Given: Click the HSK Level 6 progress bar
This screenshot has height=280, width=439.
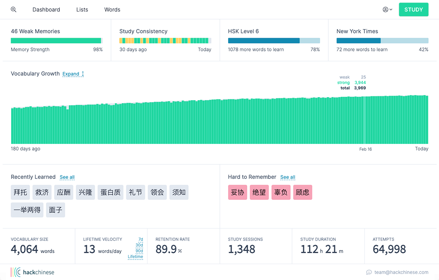Looking at the screenshot, I should pyautogui.click(x=274, y=41).
